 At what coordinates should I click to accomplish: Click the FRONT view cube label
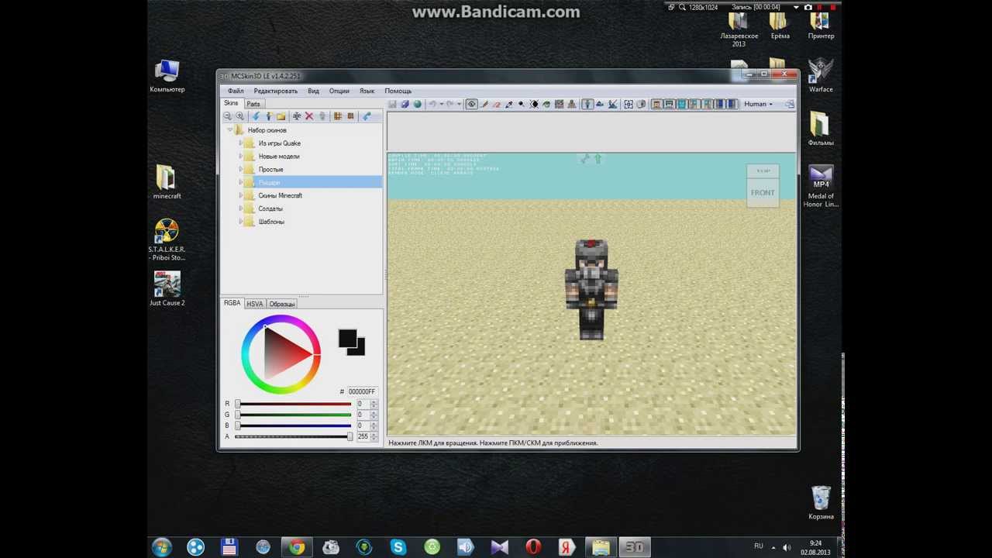pos(763,193)
